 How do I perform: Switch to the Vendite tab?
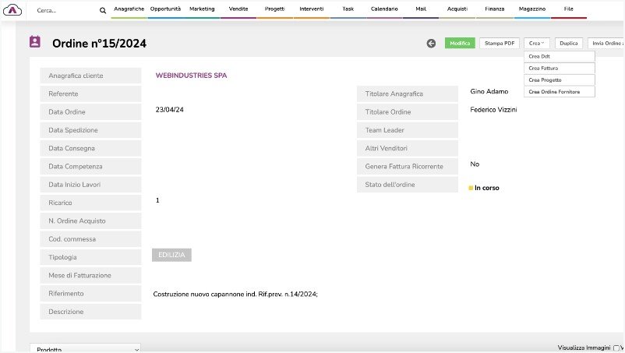pos(238,9)
